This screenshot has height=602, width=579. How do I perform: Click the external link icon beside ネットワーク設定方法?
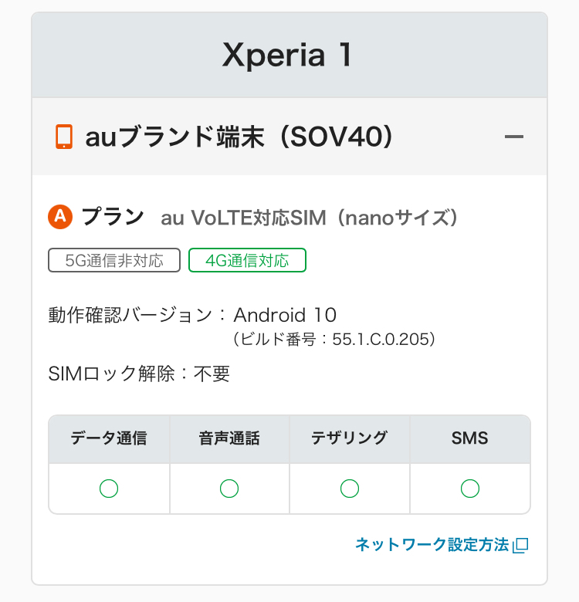[x=521, y=545]
